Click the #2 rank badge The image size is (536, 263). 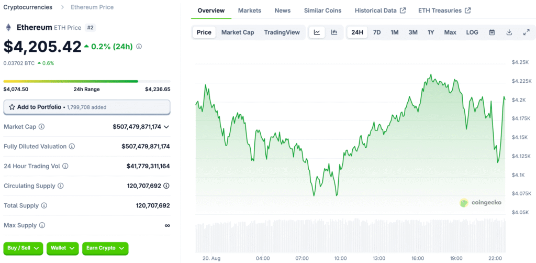90,28
